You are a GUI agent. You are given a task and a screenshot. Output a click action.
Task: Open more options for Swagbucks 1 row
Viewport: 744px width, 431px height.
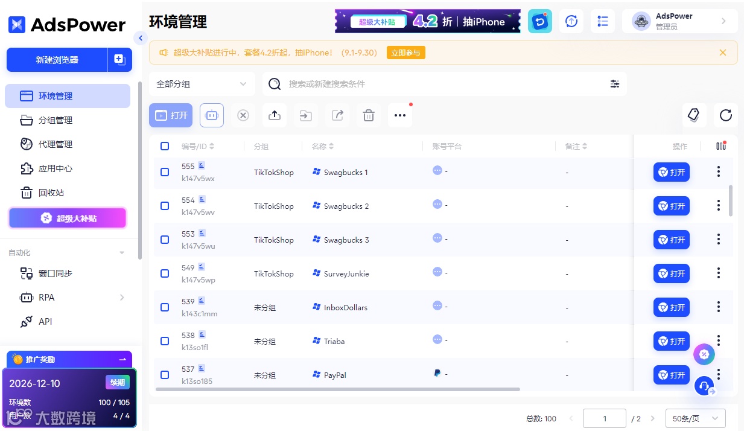[x=719, y=172]
